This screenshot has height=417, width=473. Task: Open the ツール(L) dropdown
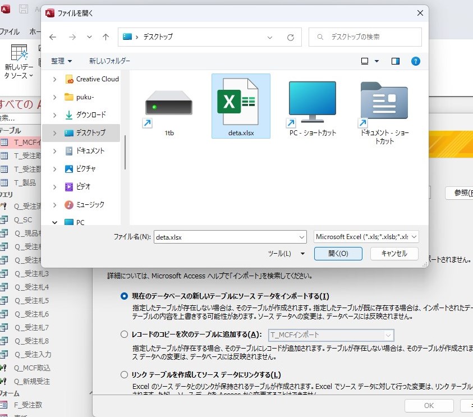(286, 254)
